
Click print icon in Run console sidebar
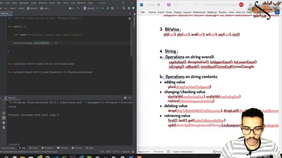[x=4, y=123]
